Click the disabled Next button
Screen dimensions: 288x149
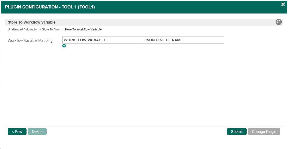[37, 132]
